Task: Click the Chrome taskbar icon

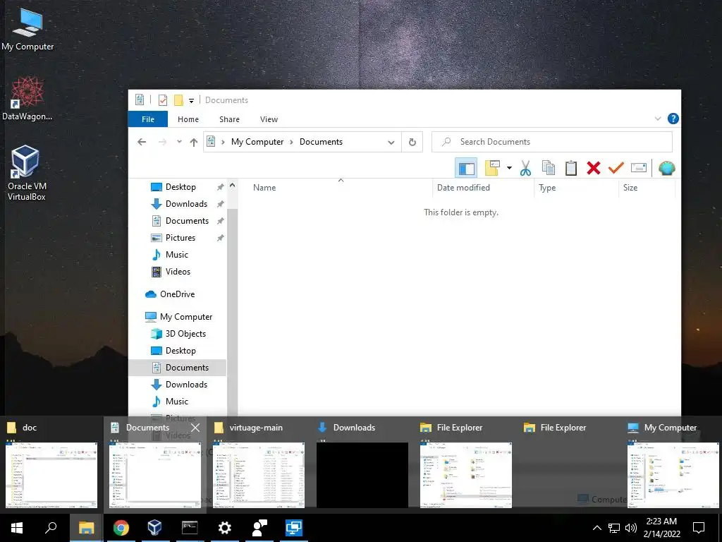Action: [121, 528]
